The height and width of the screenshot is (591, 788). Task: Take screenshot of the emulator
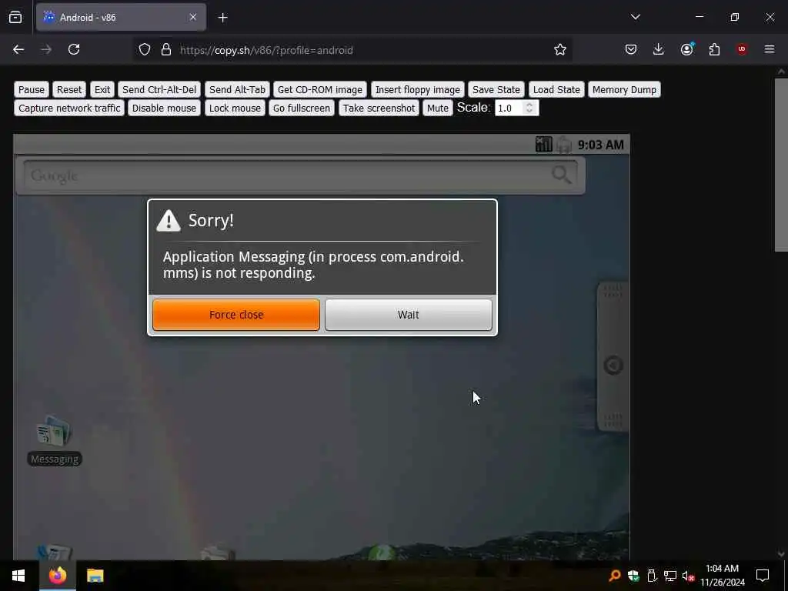click(x=379, y=108)
